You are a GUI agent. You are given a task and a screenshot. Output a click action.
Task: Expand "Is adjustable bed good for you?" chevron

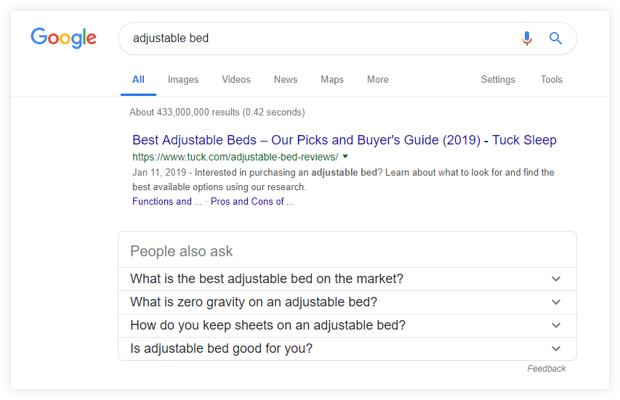pos(556,348)
